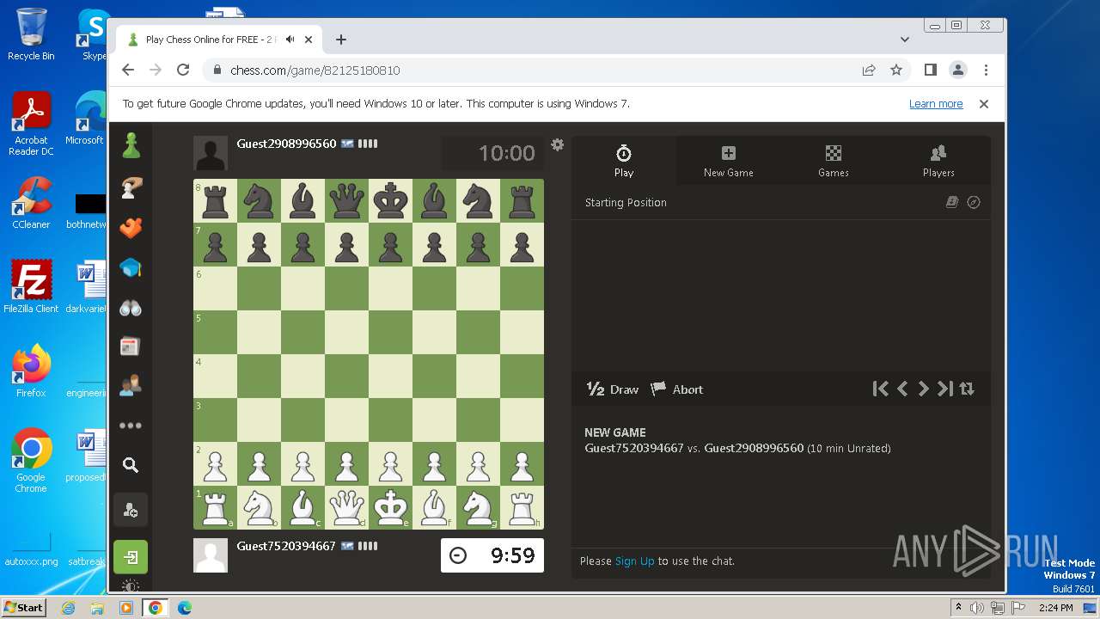Expand tab search chevron
1100x619 pixels.
pos(905,40)
